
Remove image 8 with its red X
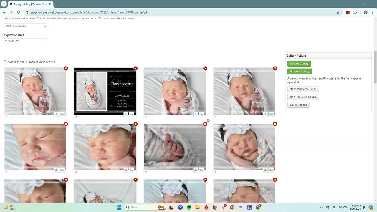(275, 124)
